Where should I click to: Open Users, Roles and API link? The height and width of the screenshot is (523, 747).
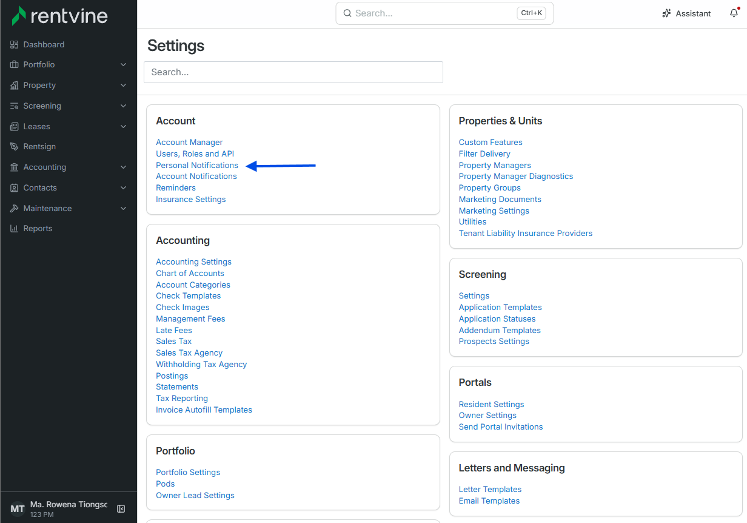pos(195,154)
